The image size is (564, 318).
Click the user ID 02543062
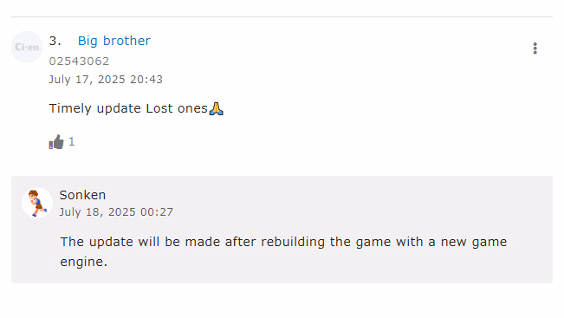(x=79, y=62)
